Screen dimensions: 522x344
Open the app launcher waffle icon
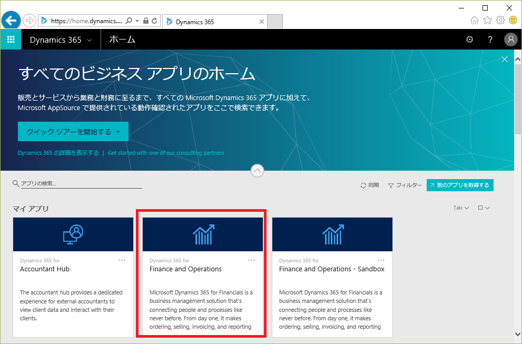tap(11, 40)
